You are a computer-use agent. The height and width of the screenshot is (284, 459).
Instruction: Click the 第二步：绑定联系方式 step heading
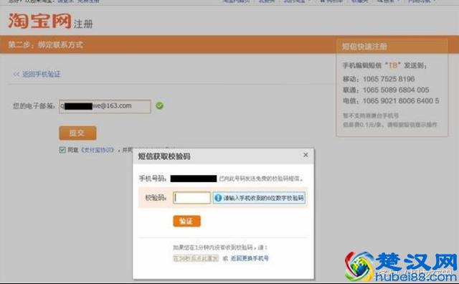[x=45, y=44]
